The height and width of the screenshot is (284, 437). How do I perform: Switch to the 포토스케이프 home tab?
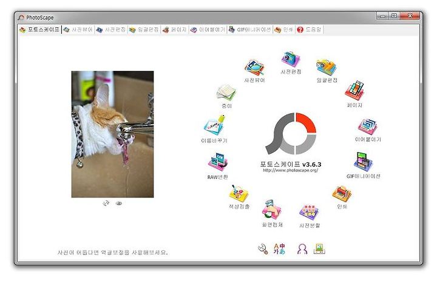tap(39, 30)
